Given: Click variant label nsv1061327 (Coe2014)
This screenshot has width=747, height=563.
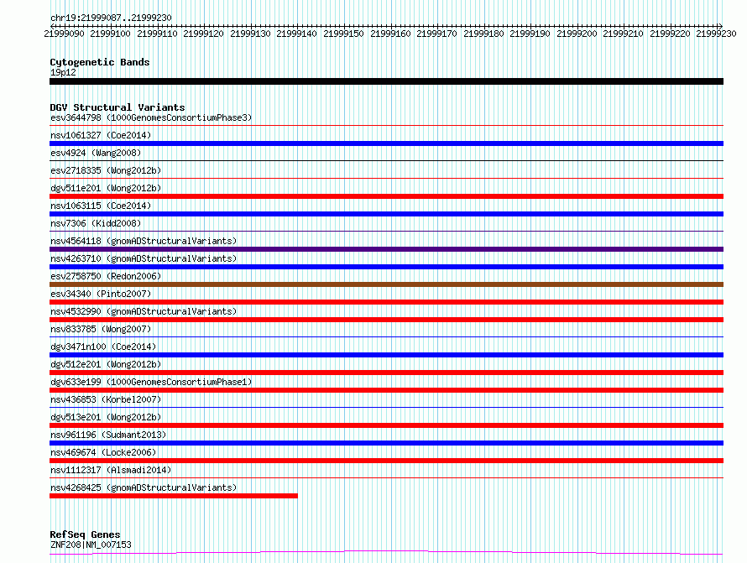Looking at the screenshot, I should pyautogui.click(x=101, y=135).
